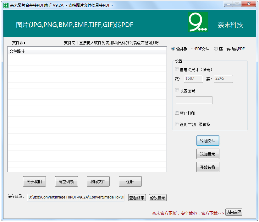259x222 pixels.
Task: Visit official site via 访问官网
Action: (234, 212)
